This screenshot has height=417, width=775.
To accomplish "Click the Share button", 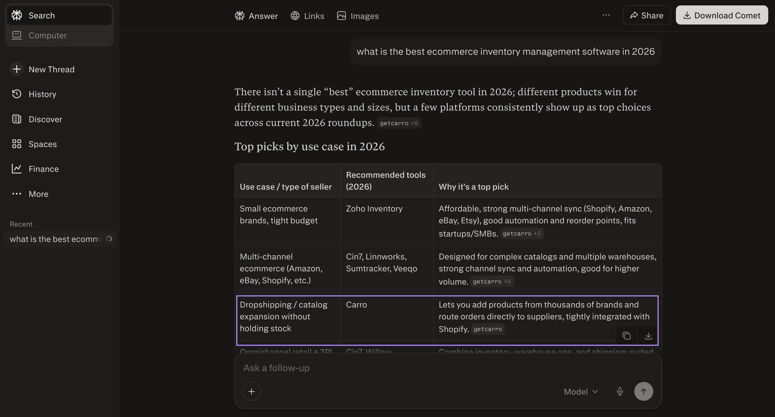I will pos(646,15).
